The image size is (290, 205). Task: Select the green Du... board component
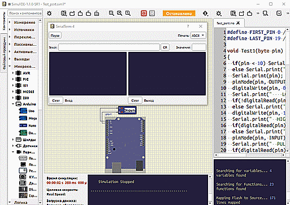(x=28, y=133)
